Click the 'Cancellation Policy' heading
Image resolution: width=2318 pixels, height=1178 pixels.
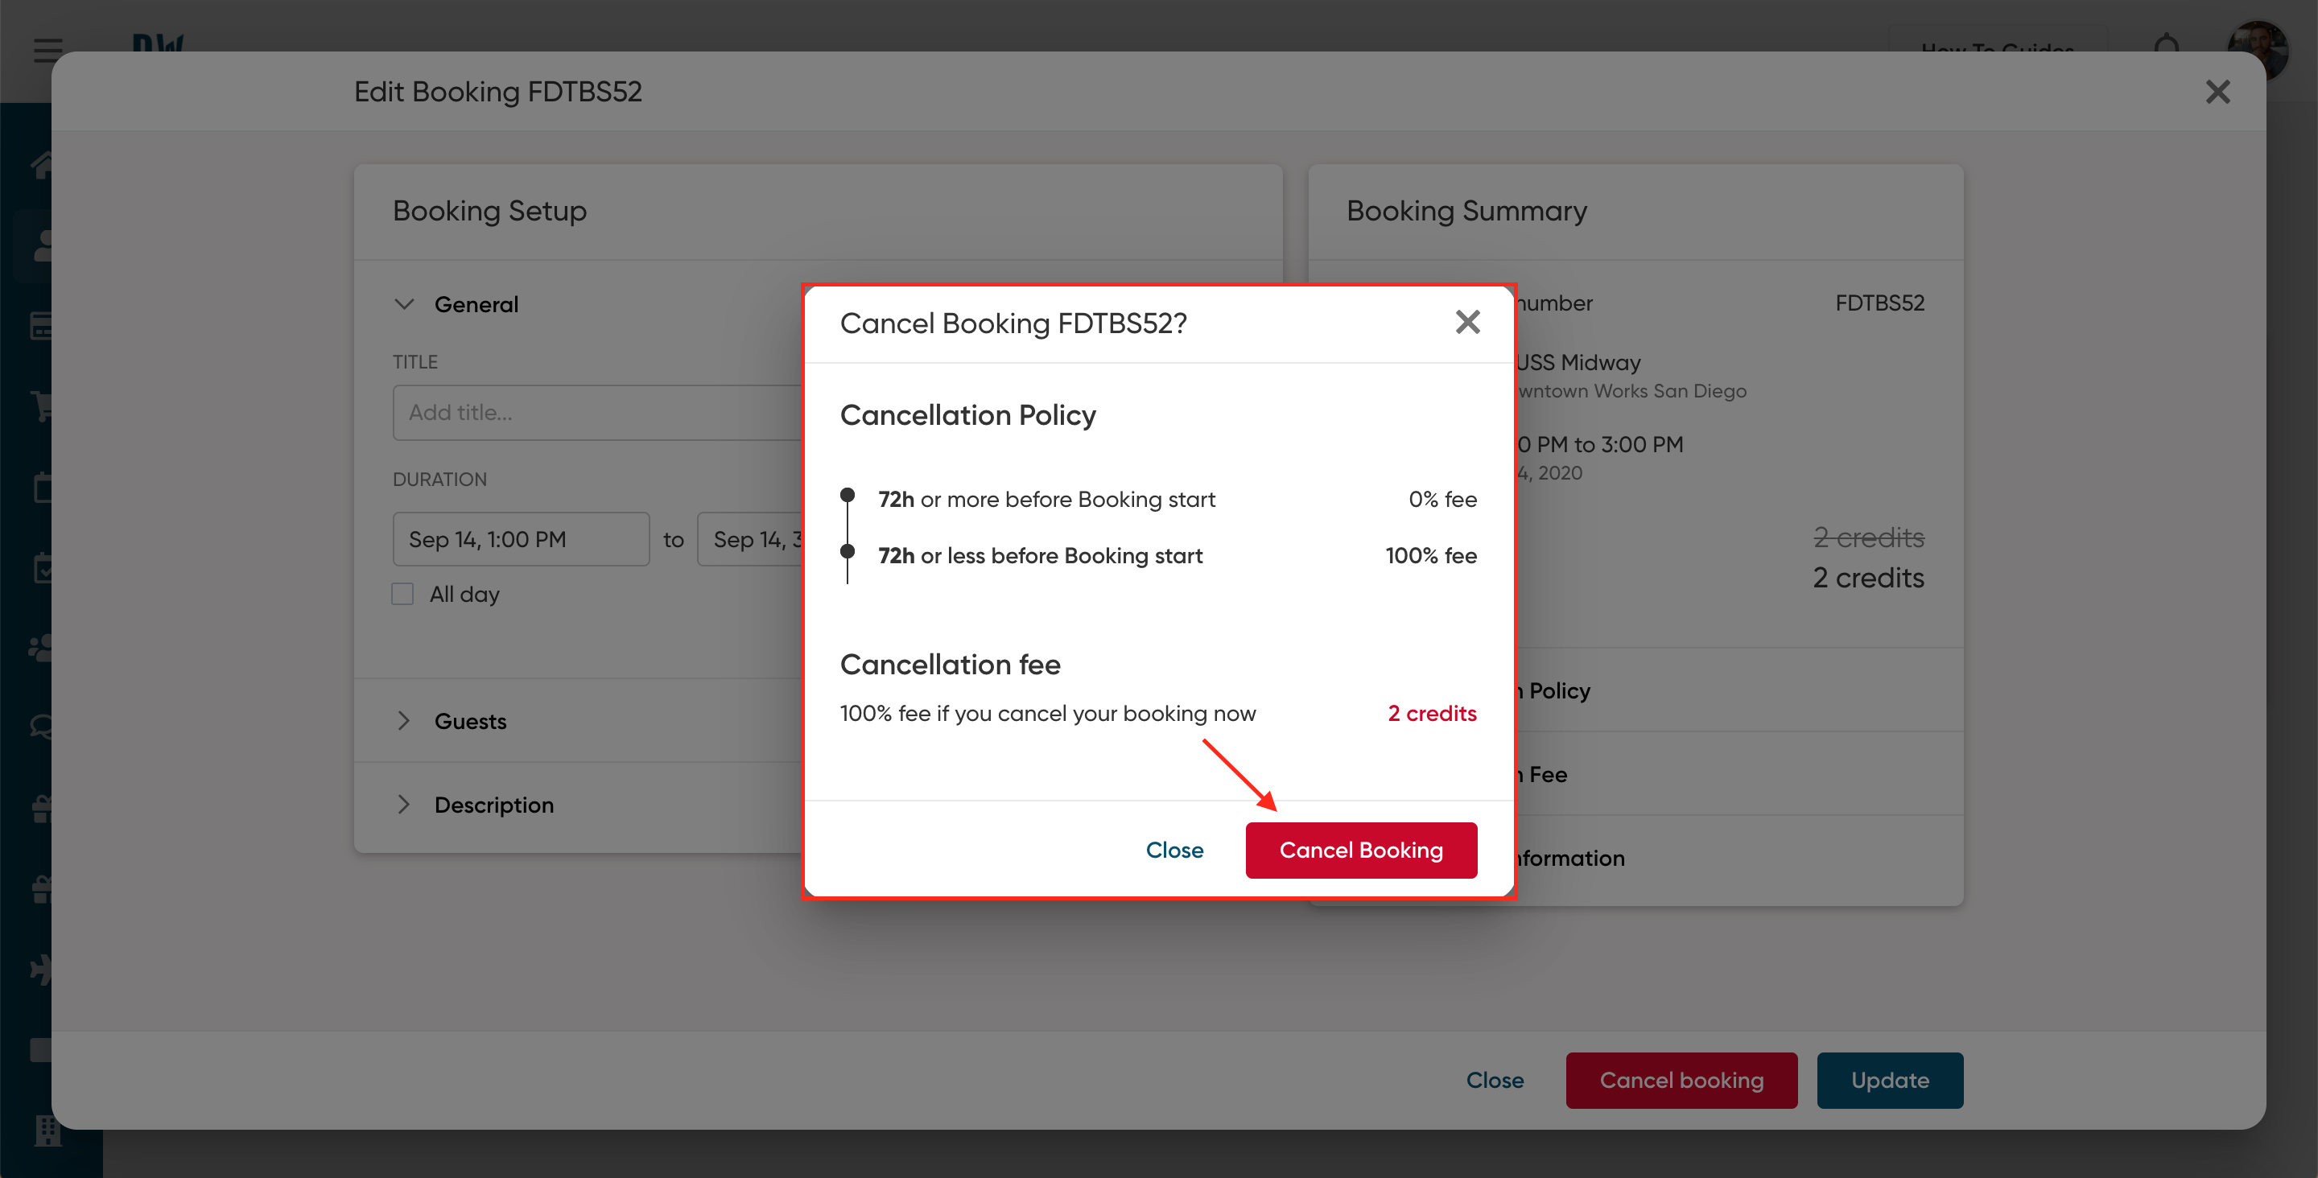pos(967,415)
